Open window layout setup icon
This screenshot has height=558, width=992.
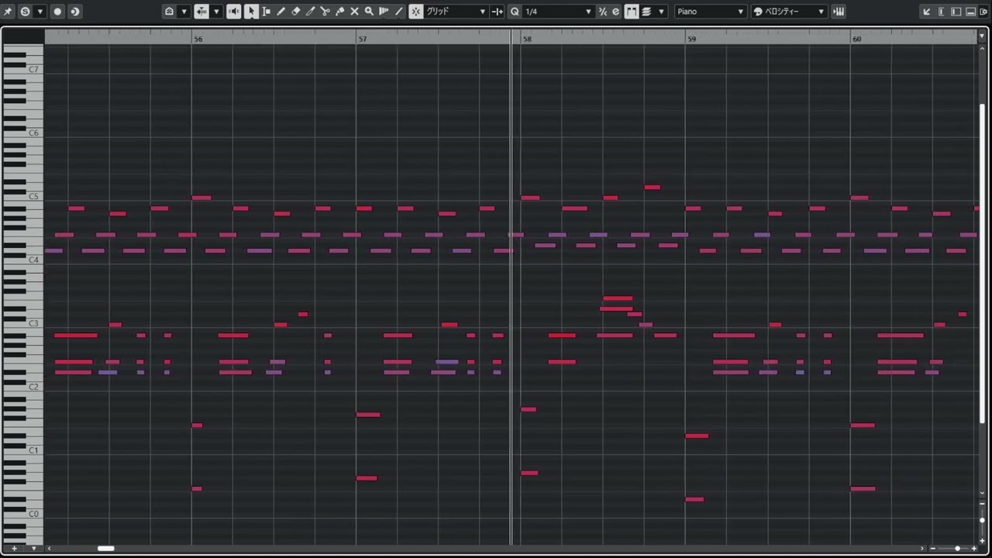click(985, 12)
